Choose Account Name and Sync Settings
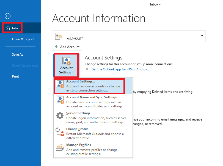The width and height of the screenshot is (223, 166). (93, 102)
